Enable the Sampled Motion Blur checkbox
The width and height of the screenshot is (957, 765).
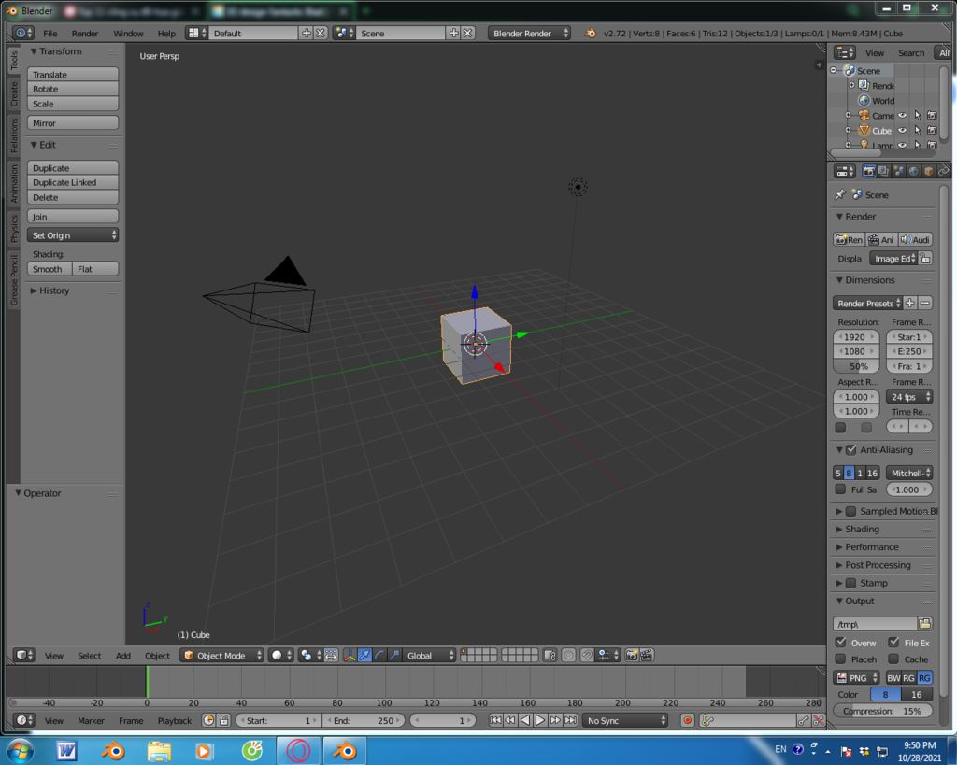pyautogui.click(x=850, y=511)
